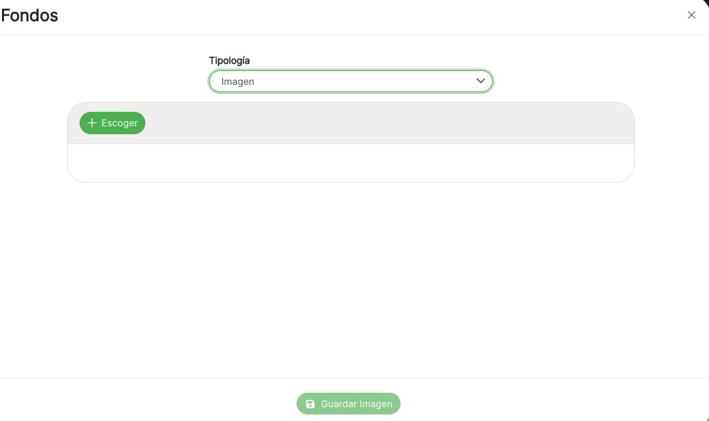Image resolution: width=709 pixels, height=421 pixels.
Task: Click the empty file drop area
Action: click(x=351, y=162)
